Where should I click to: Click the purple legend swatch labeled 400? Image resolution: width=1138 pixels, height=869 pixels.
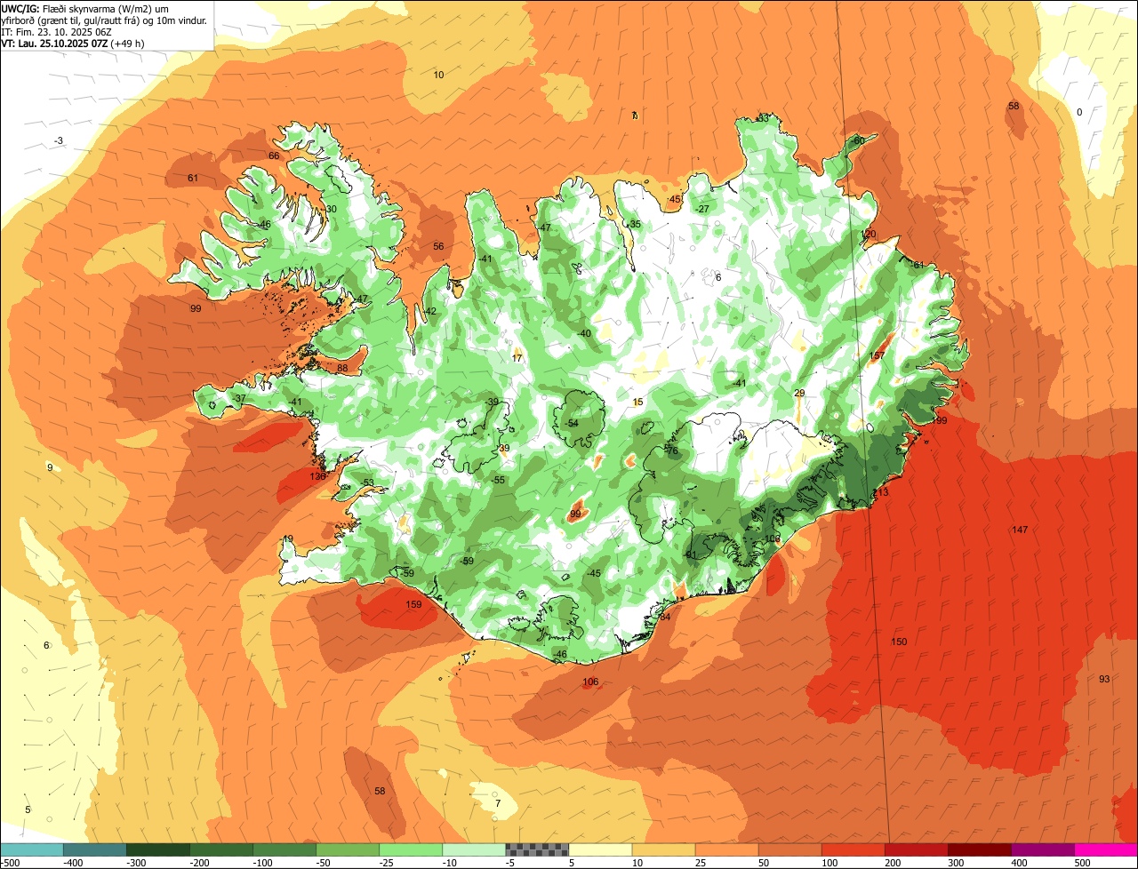click(x=1042, y=849)
